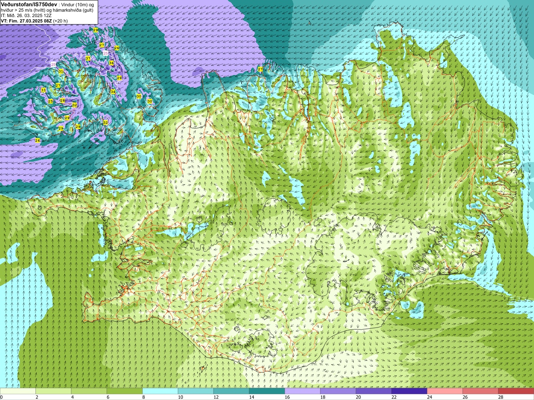Viewport: 534px width, 400px height.
Task: Click the legend scale label "20"
Action: click(358, 397)
